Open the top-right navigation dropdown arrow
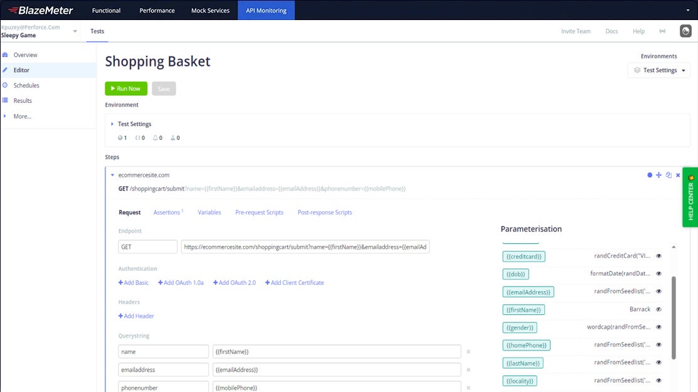Image resolution: width=698 pixels, height=392 pixels. tap(688, 10)
